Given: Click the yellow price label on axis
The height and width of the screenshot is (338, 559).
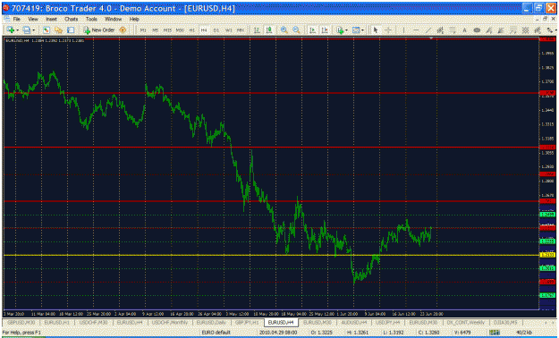Looking at the screenshot, I should 547,255.
